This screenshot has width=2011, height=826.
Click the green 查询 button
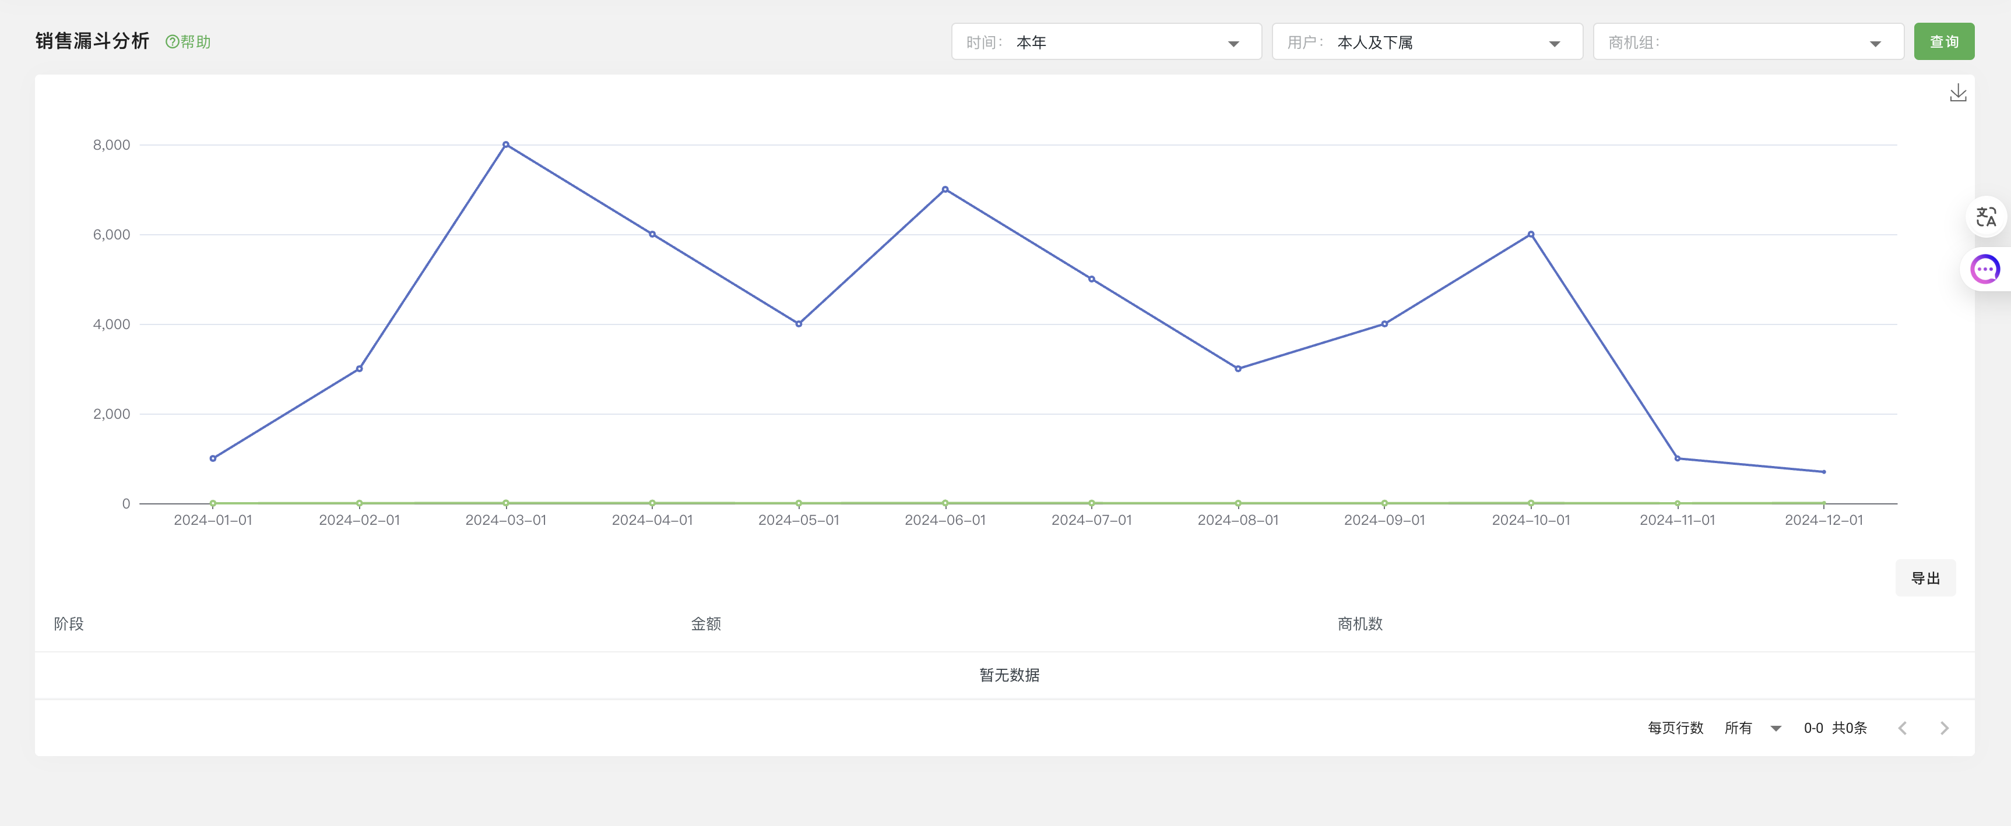[x=1943, y=42]
